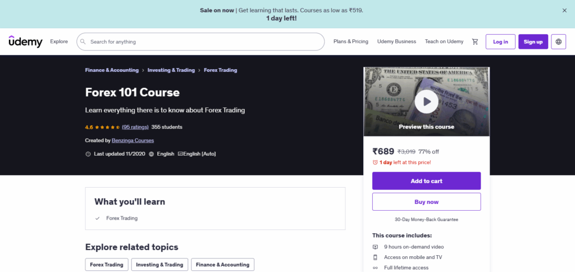Image resolution: width=575 pixels, height=272 pixels.
Task: Click the Full lifetime access text
Action: point(407,268)
